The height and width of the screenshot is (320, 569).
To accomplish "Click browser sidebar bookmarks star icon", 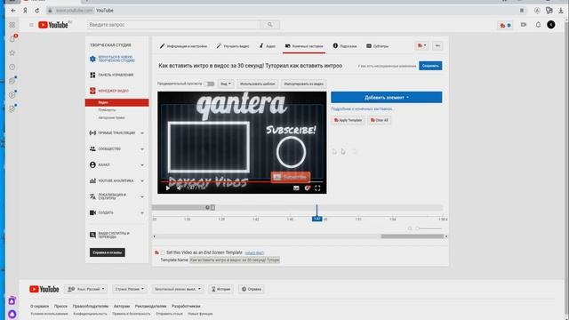I will (12, 53).
